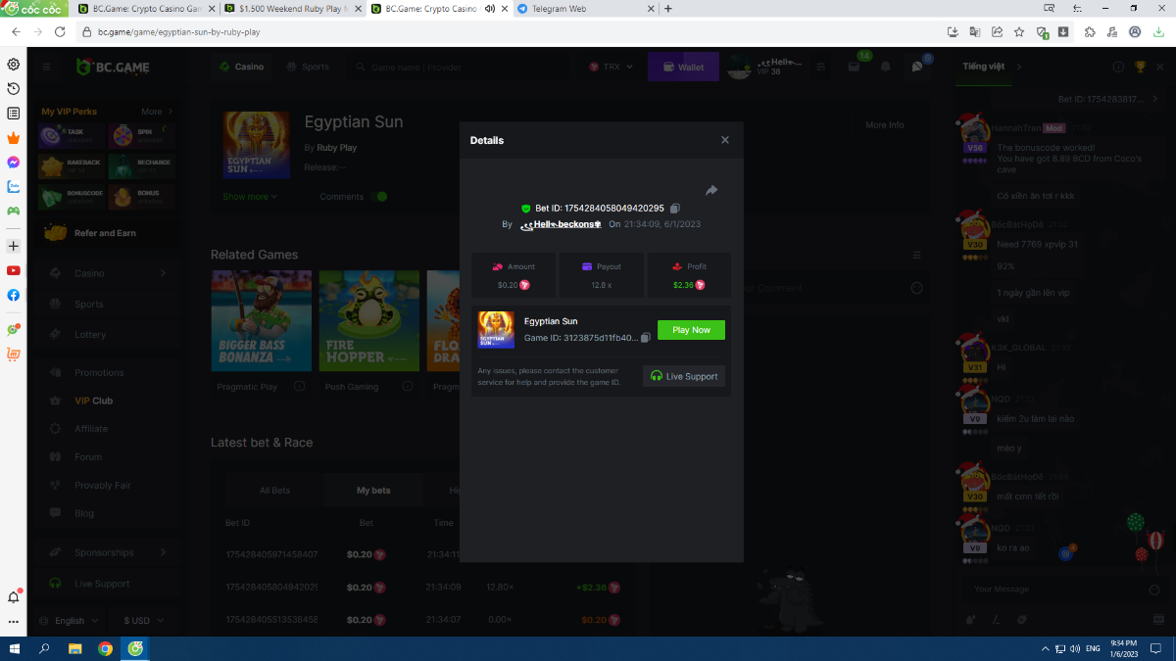The height and width of the screenshot is (661, 1176).
Task: Click the share arrow in Details dialog
Action: coord(711,190)
